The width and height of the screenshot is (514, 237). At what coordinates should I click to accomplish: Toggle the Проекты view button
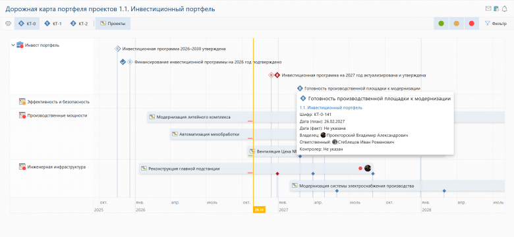(113, 24)
